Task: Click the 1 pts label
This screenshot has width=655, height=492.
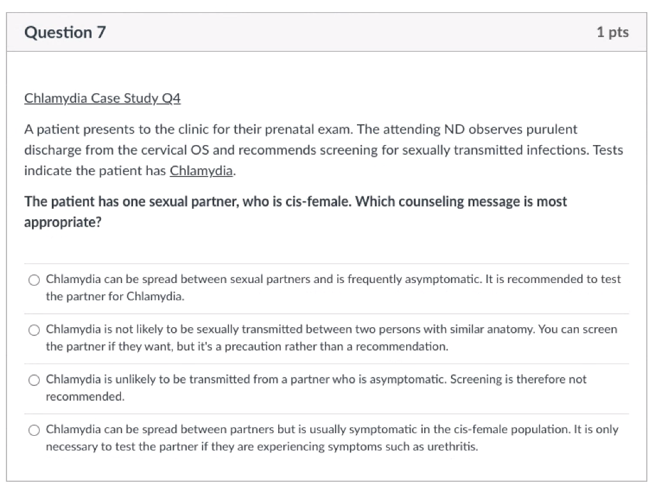Action: point(612,31)
